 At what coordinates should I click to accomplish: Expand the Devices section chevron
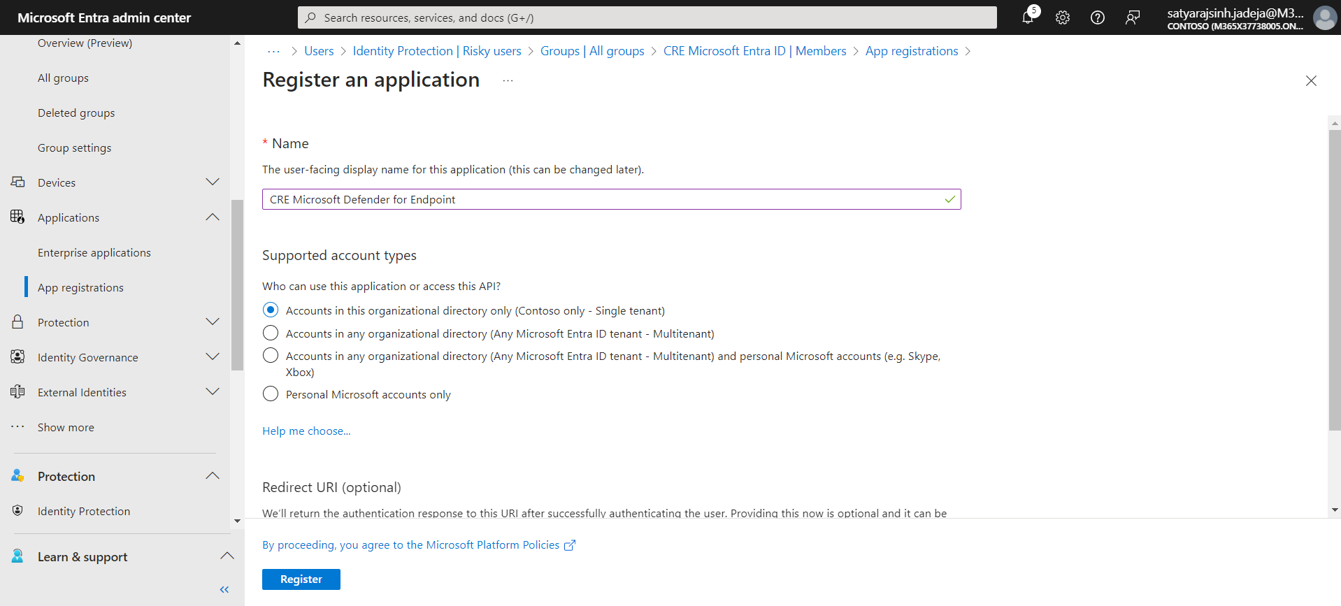point(213,182)
